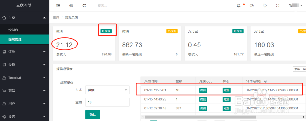This screenshot has height=121, width=306.
Task: Click 提现页面 breadcrumb text
Action: 71,17
